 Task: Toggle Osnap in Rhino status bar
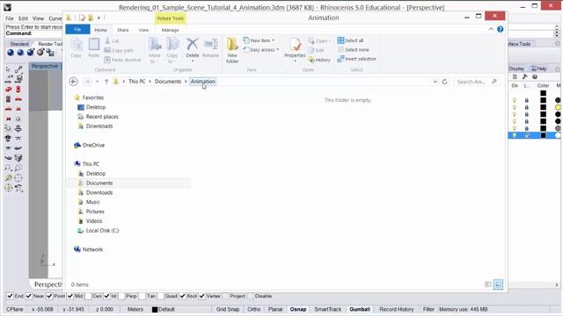(298, 309)
